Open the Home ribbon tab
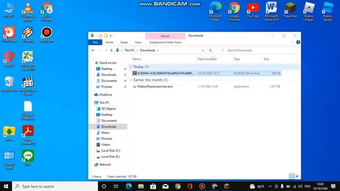This screenshot has height=191, width=340. [109, 42]
